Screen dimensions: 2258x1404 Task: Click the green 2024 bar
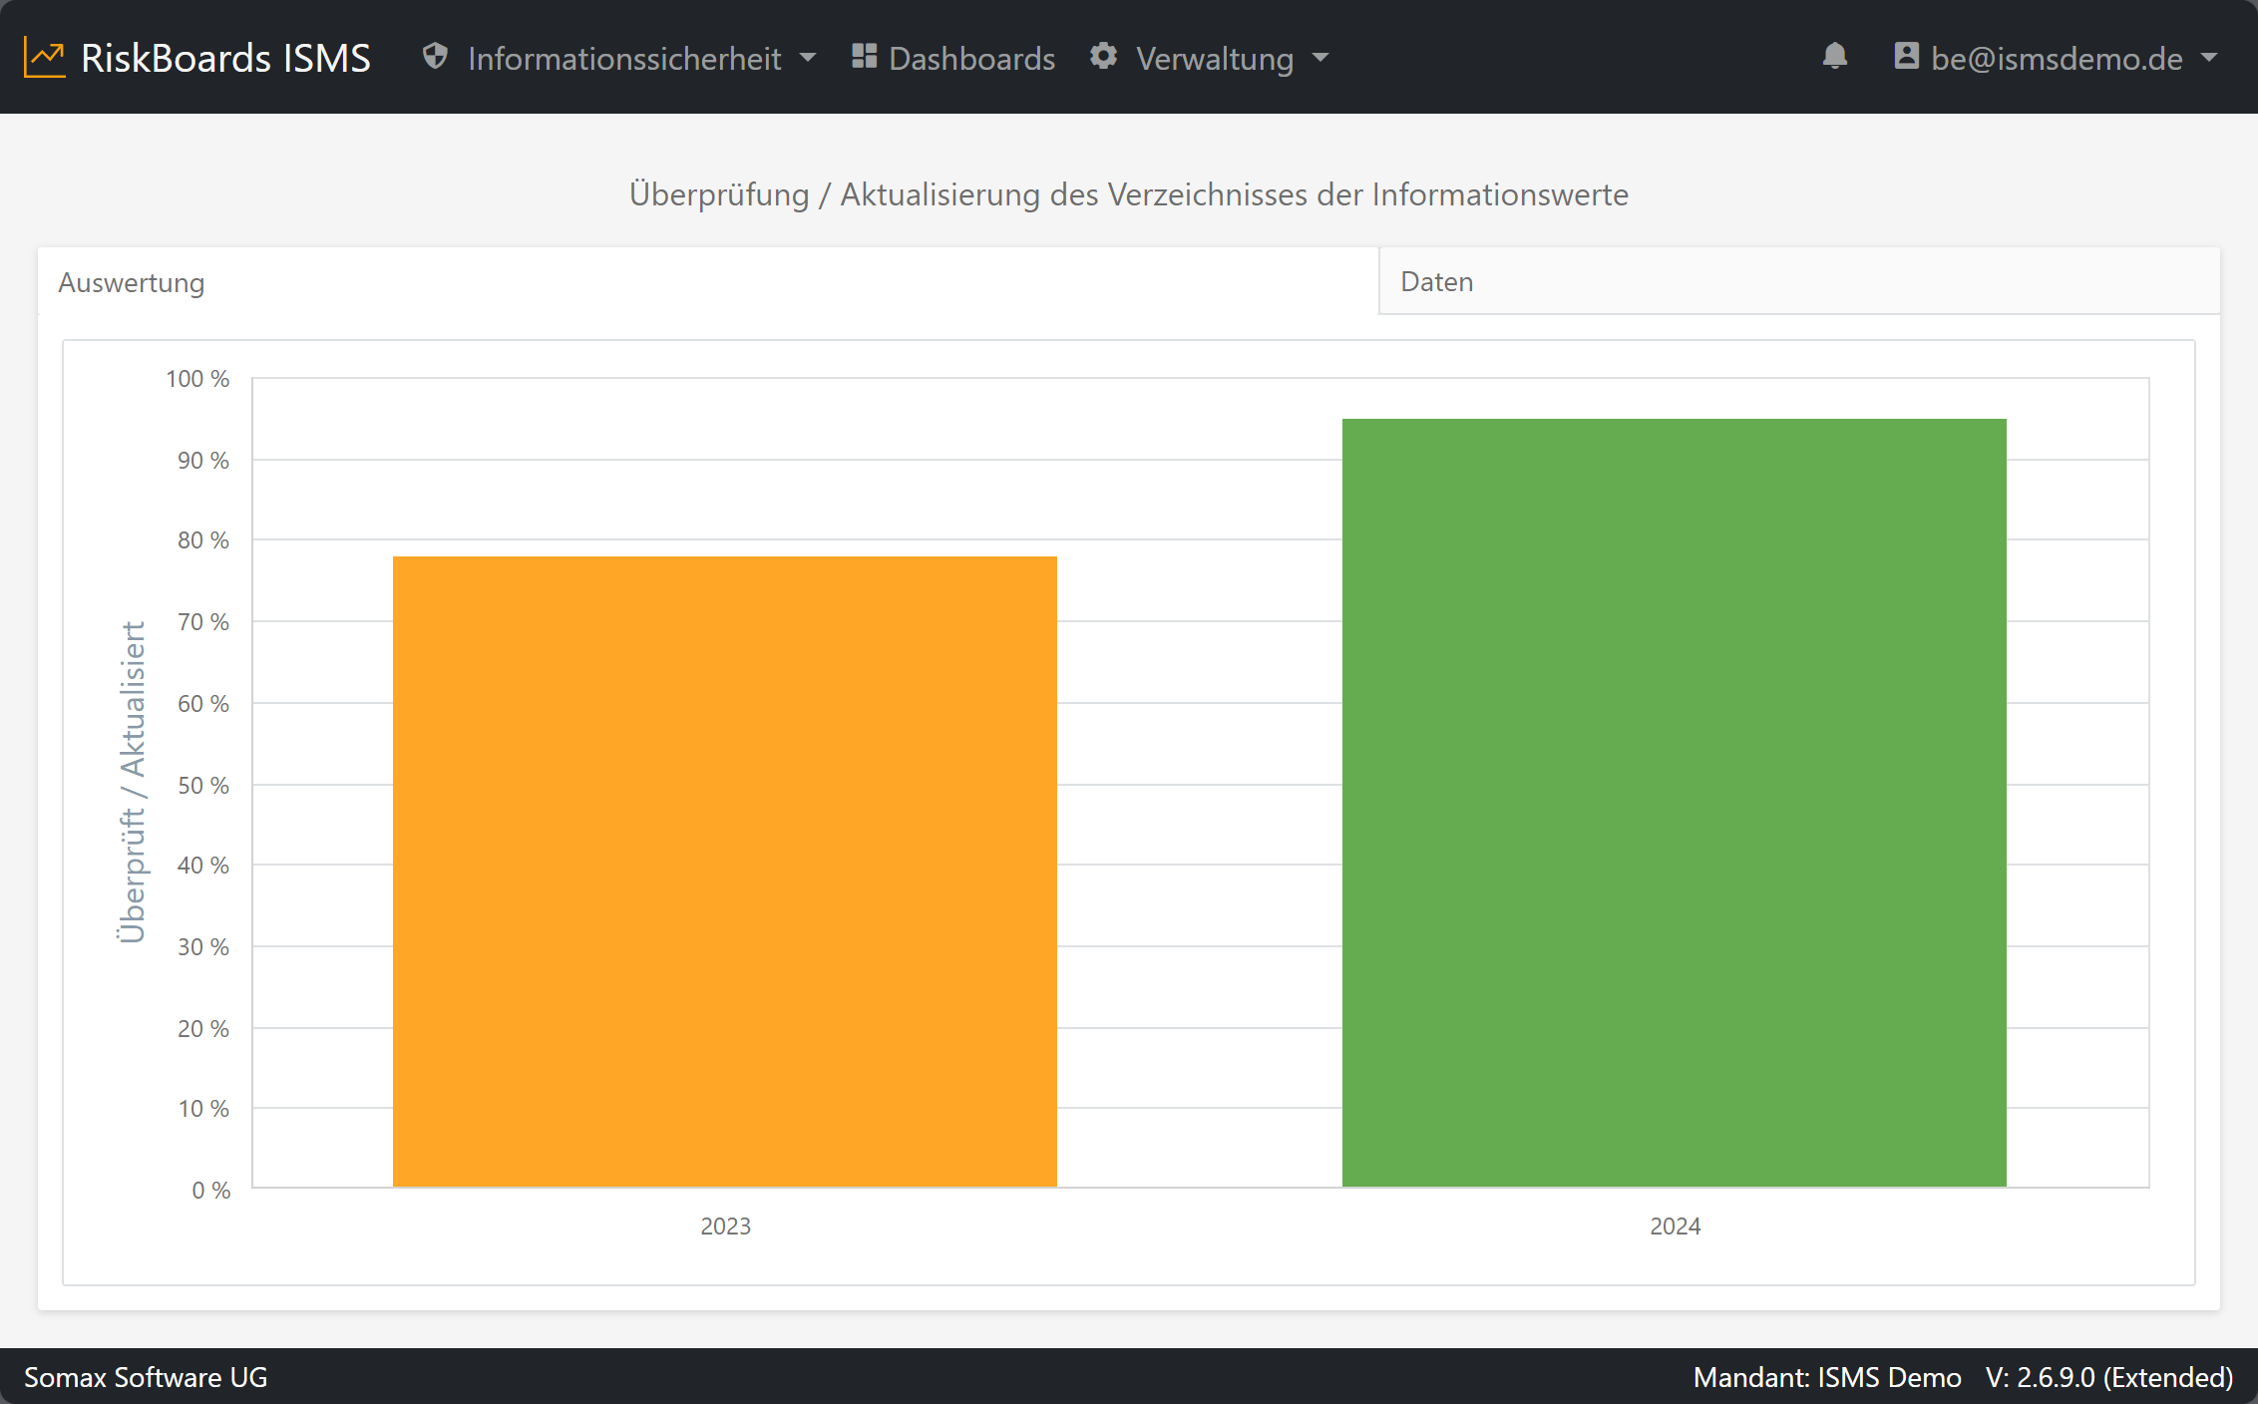click(1675, 803)
